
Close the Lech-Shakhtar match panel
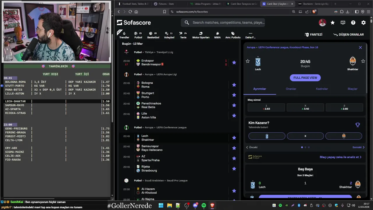(360, 47)
